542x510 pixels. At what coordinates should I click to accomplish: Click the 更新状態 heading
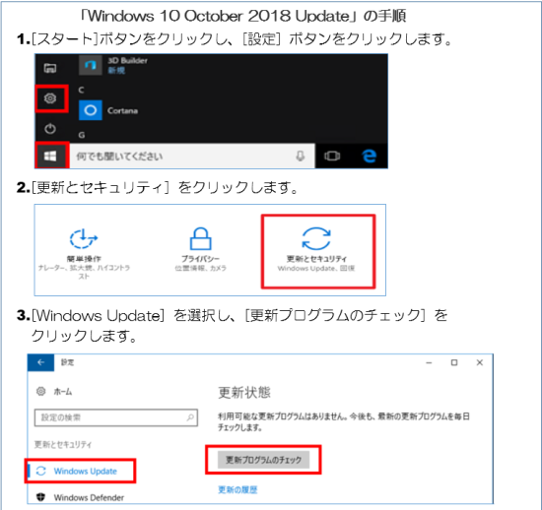(x=244, y=393)
